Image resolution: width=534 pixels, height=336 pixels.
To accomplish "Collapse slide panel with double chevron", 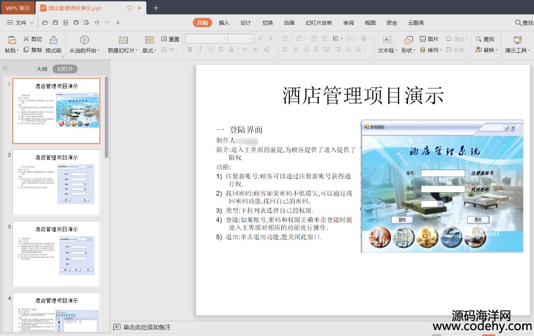I will [x=5, y=68].
